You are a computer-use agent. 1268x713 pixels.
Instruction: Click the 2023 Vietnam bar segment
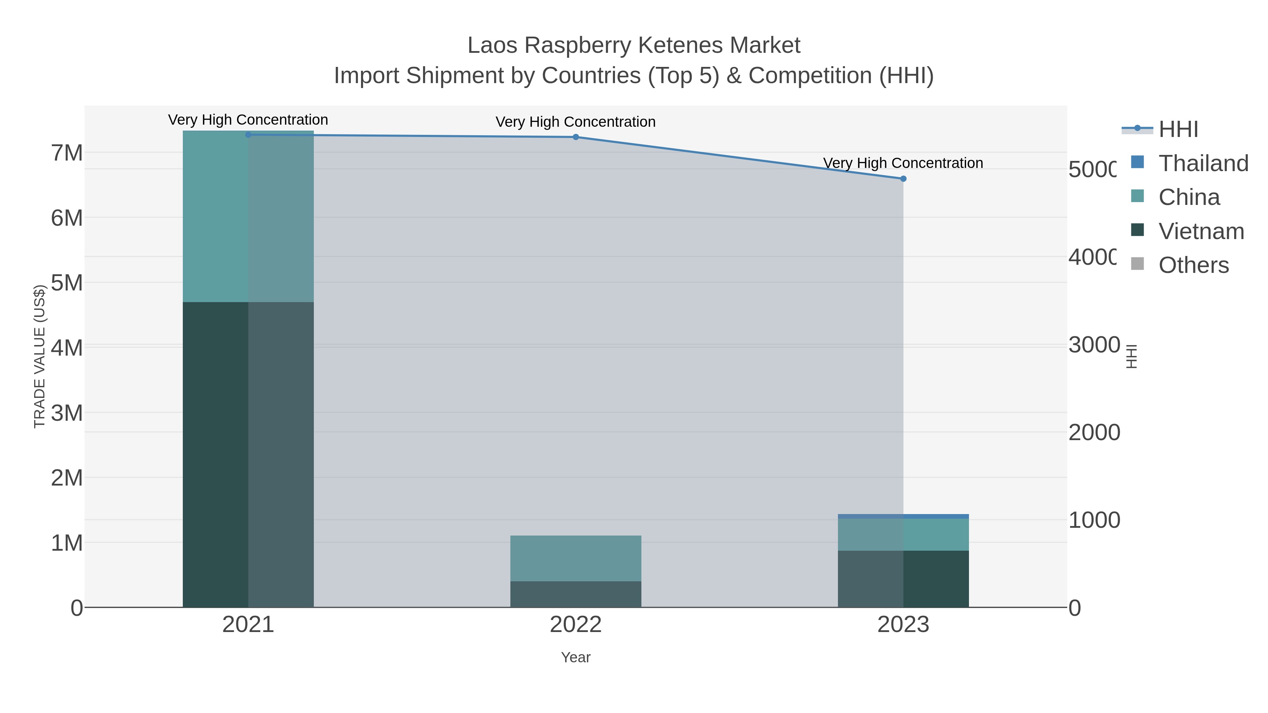pos(903,579)
